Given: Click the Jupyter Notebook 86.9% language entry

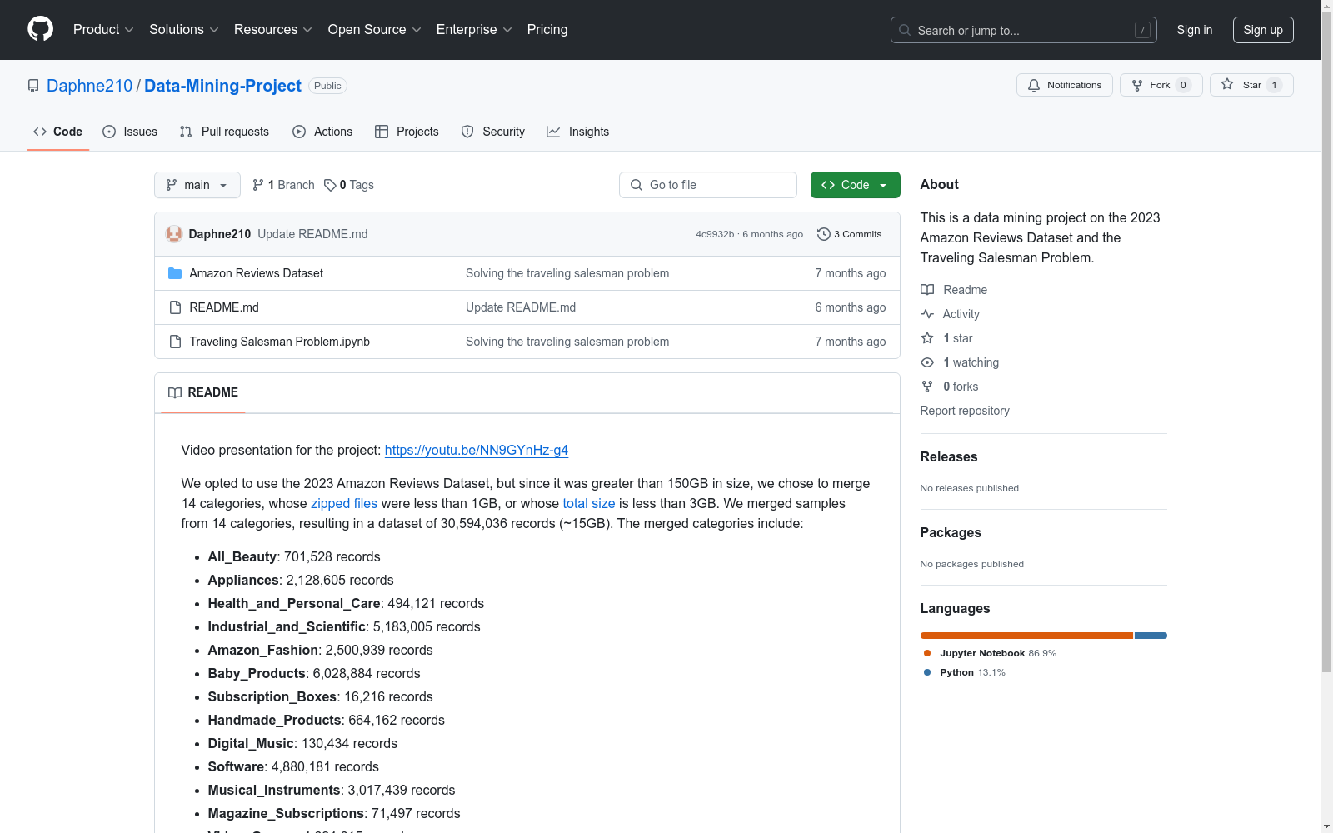Looking at the screenshot, I should click(990, 653).
